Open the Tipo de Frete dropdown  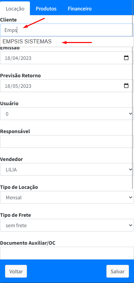click(67, 225)
